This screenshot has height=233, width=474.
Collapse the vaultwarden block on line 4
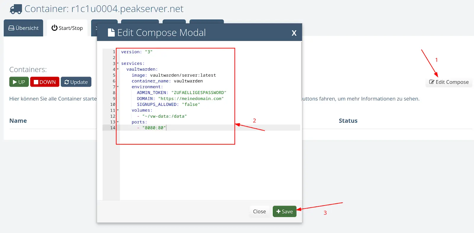pos(118,69)
